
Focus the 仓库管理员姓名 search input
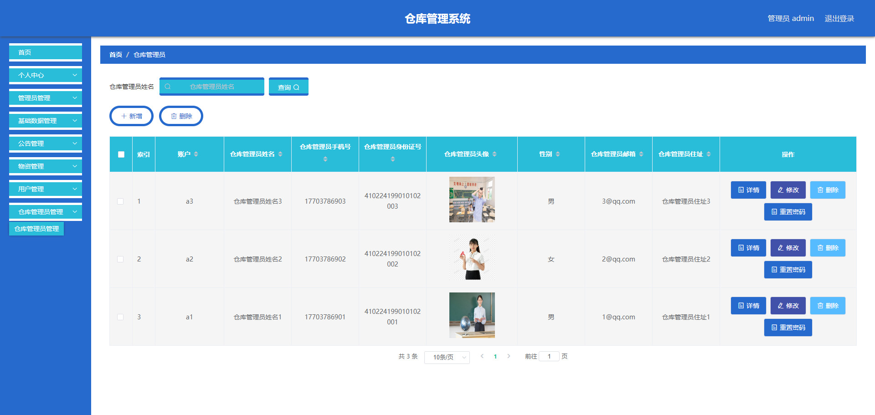pyautogui.click(x=212, y=87)
